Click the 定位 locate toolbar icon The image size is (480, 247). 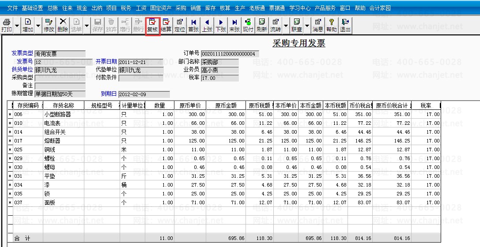(180, 26)
